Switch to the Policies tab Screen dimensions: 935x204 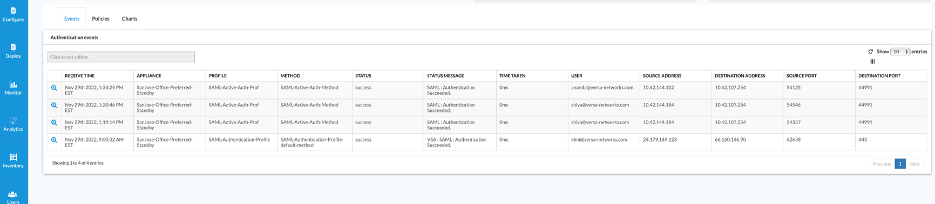[100, 19]
